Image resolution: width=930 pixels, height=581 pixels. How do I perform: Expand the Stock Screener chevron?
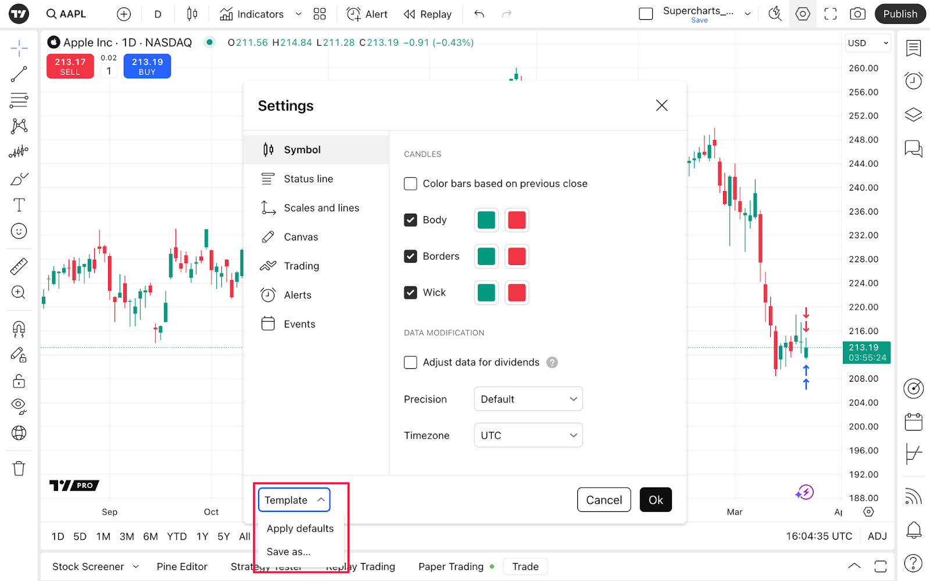click(x=136, y=566)
